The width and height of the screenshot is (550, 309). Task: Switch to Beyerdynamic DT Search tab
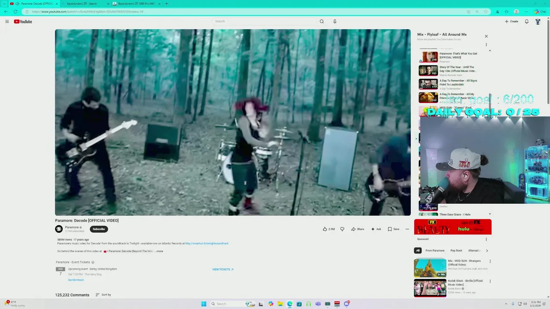[85, 3]
